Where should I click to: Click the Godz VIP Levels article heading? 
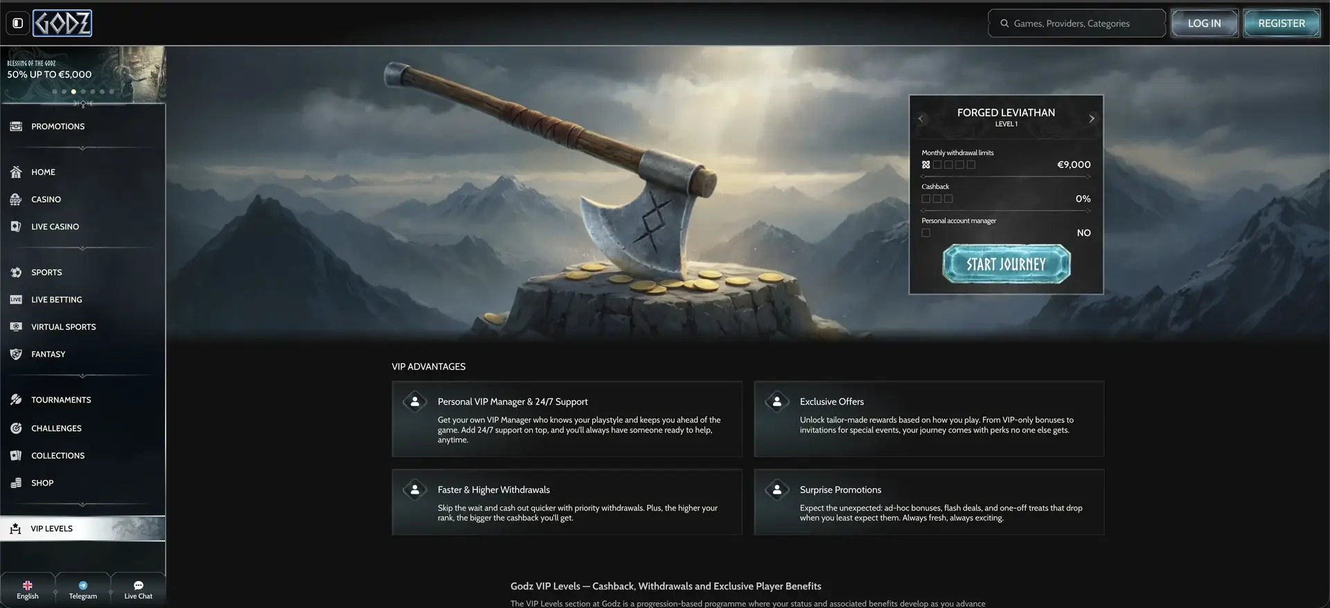pos(666,586)
